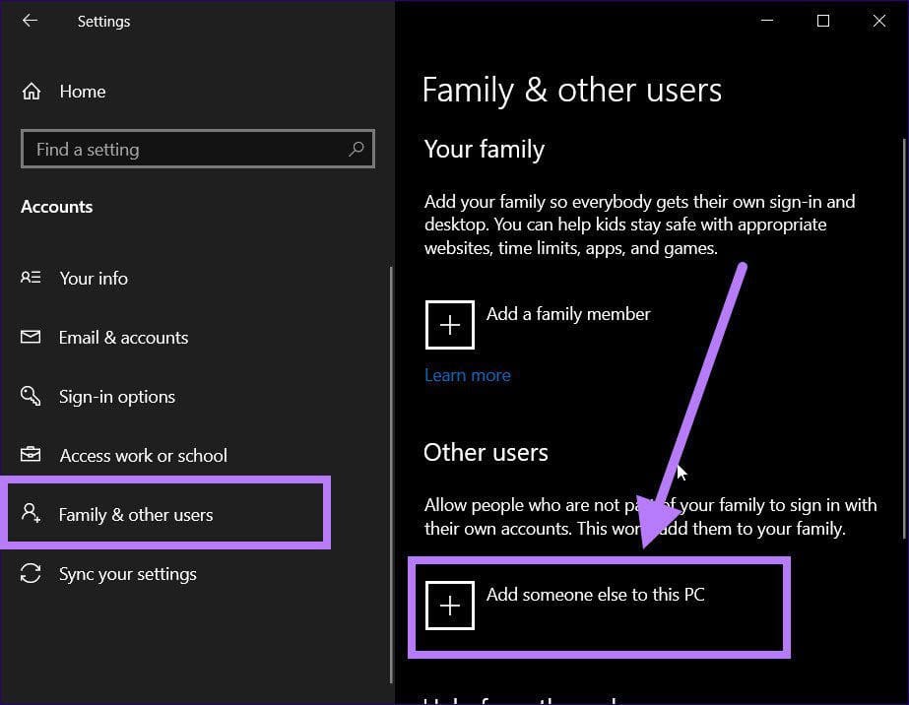Click the right pane vertical scrollbar
Screen dimensions: 909x705
[x=903, y=339]
